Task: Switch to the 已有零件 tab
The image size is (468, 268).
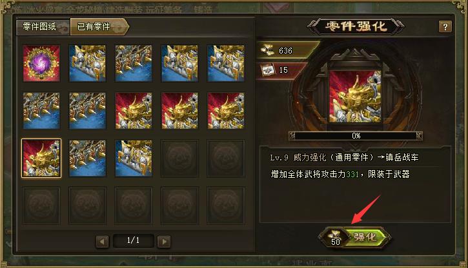Action: coord(99,27)
